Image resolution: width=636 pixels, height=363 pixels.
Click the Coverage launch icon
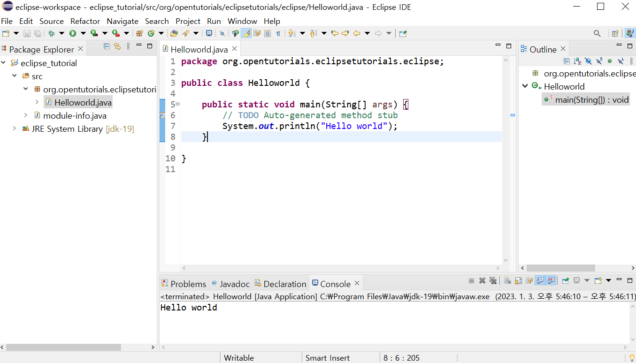click(x=94, y=33)
